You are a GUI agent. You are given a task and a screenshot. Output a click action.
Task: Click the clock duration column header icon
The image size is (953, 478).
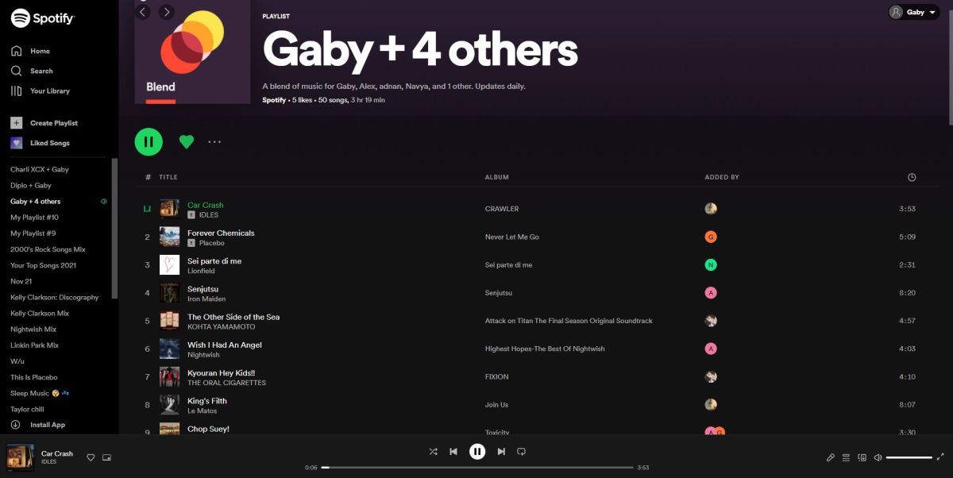click(912, 177)
